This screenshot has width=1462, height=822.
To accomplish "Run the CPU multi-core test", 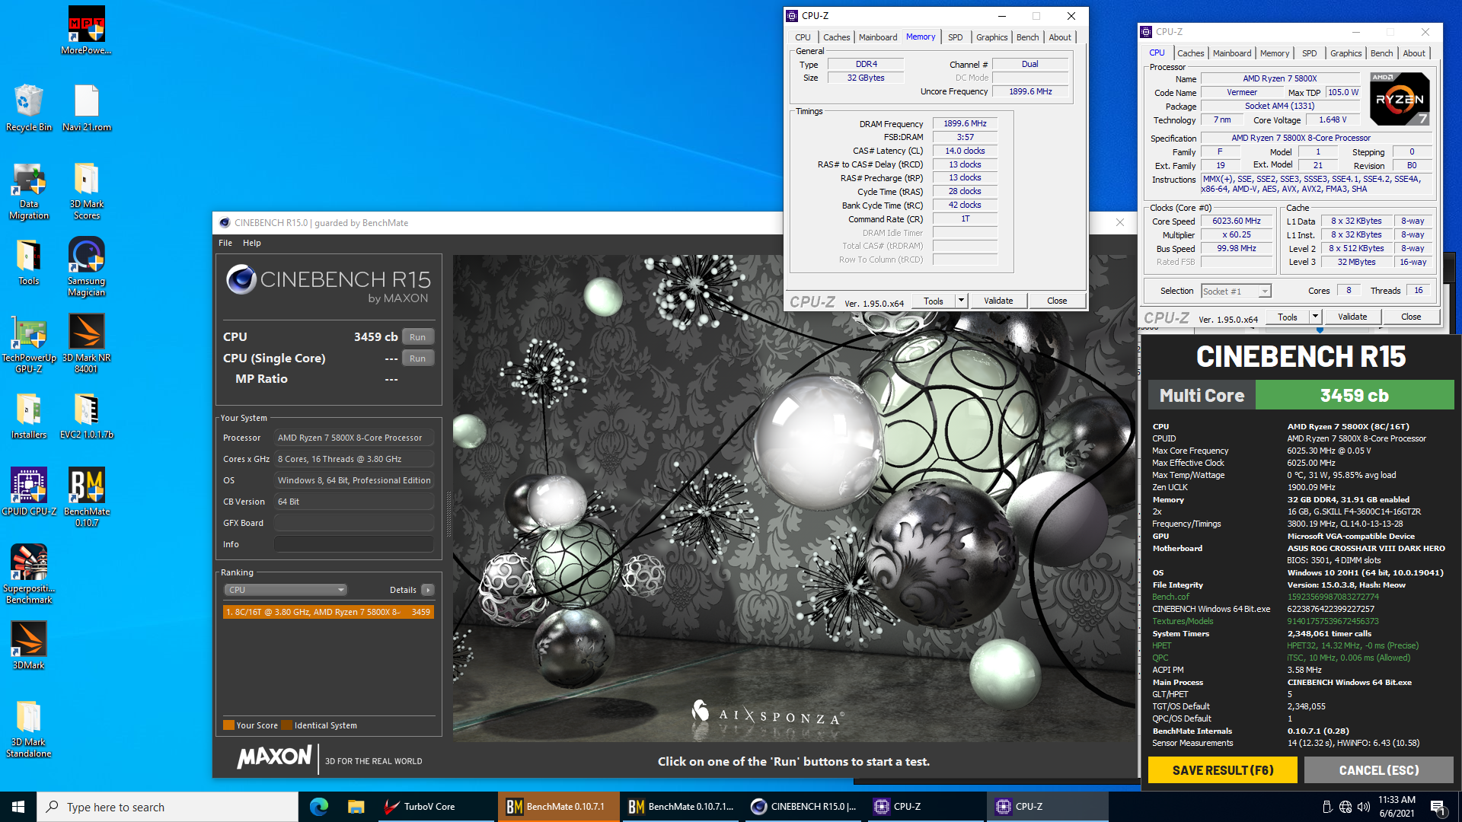I will pyautogui.click(x=417, y=337).
